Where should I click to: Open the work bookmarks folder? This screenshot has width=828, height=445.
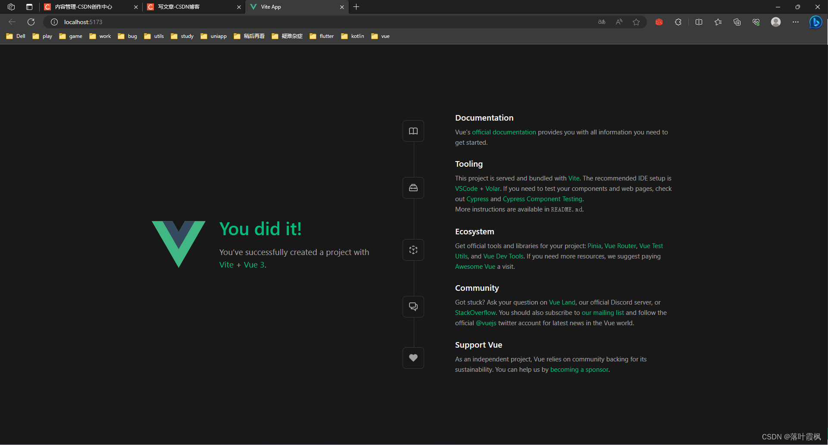[x=100, y=36]
